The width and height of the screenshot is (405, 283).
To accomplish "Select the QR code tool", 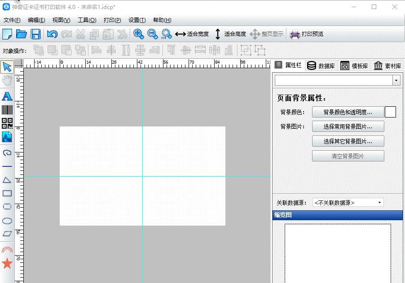I will tap(7, 124).
